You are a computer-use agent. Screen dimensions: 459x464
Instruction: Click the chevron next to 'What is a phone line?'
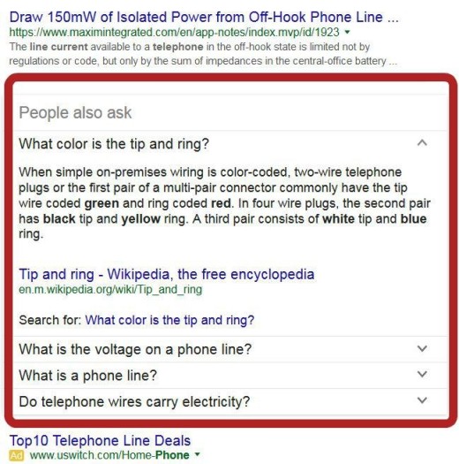(x=422, y=374)
